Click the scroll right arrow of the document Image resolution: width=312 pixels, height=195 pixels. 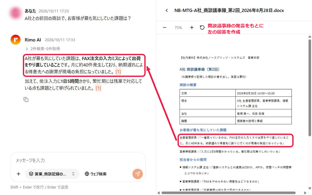(x=305, y=193)
